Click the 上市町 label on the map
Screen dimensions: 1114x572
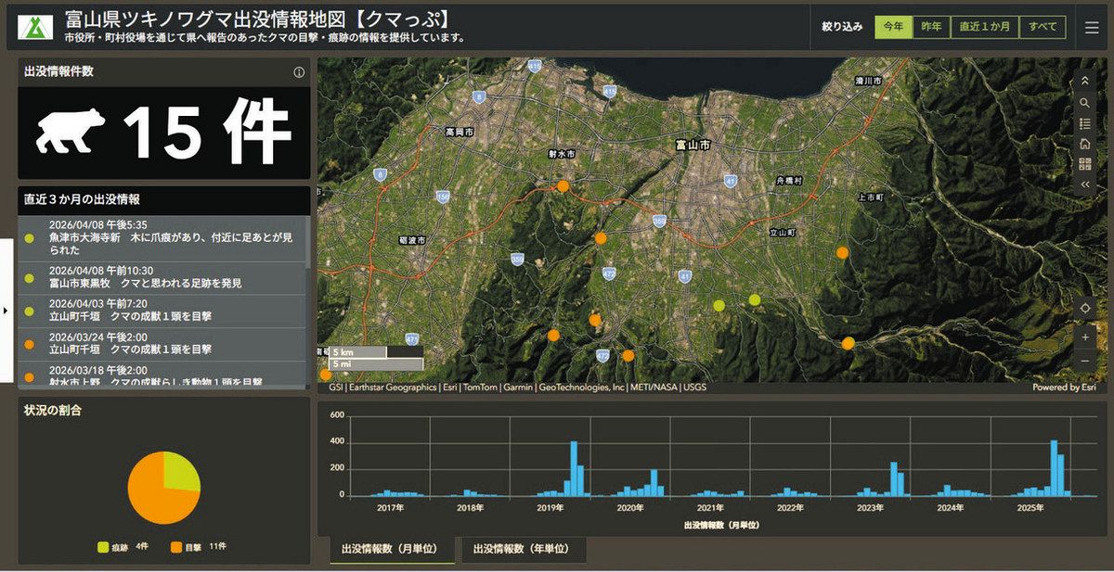click(871, 197)
